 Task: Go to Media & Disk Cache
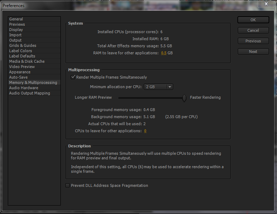34,61
